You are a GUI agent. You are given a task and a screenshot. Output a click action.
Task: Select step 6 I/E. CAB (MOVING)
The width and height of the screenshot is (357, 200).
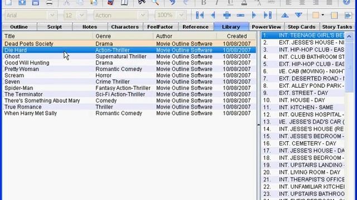303,71
